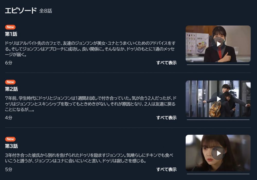
Task: Click progress bar under episode 1 thumbnail
Action: [x=218, y=65]
